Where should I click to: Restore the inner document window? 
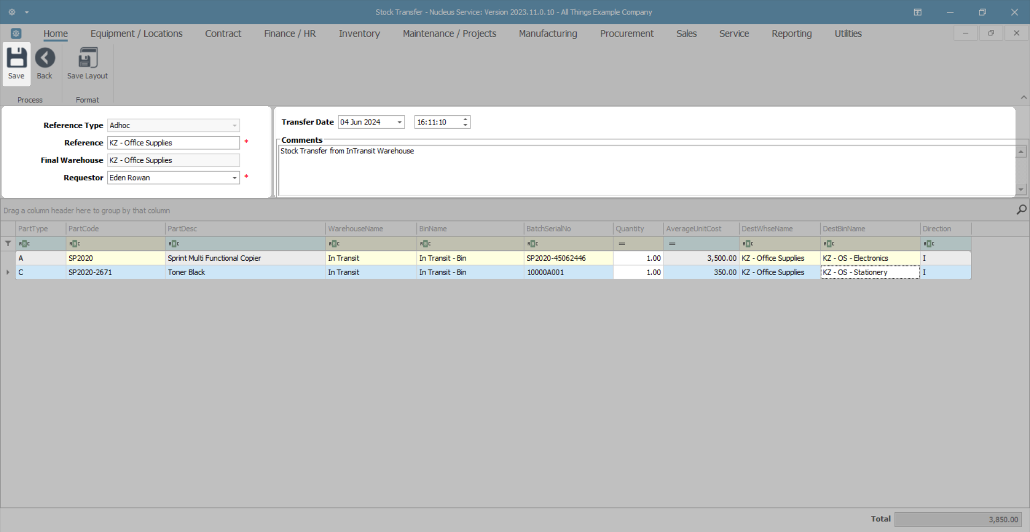(991, 33)
